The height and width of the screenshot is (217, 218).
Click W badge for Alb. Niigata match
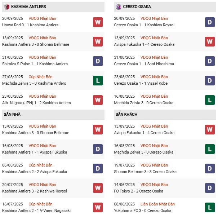click(98, 100)
